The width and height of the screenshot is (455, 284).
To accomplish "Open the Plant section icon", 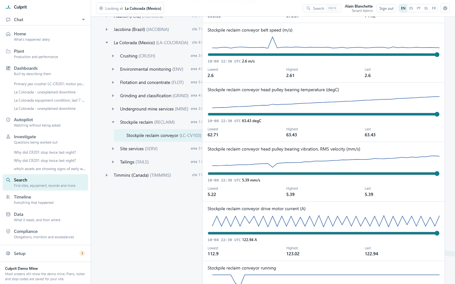I will coord(8,51).
